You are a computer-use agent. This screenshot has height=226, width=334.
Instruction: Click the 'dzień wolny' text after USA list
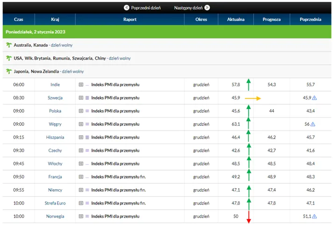120,58
